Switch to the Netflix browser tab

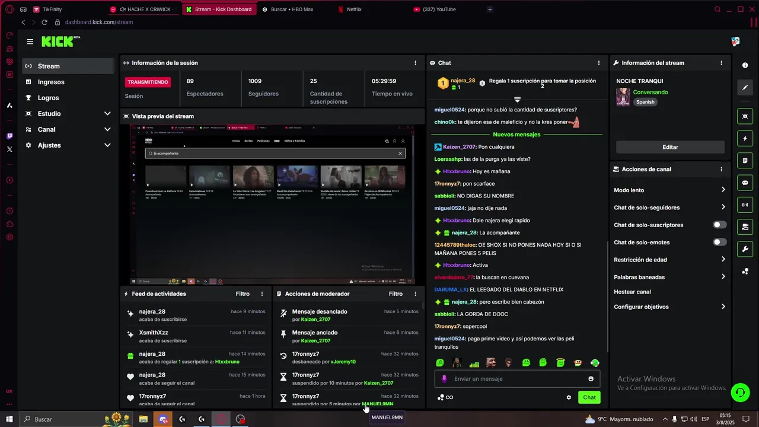[371, 9]
